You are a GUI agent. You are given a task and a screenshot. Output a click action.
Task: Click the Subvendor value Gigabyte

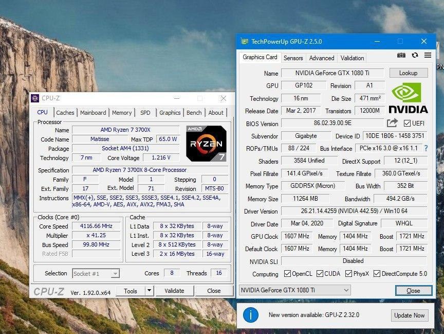tap(306, 136)
